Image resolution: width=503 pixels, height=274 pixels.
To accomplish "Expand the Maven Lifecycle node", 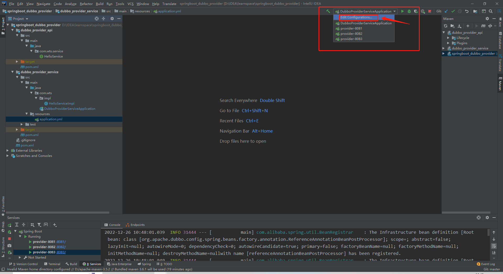I will [x=448, y=38].
